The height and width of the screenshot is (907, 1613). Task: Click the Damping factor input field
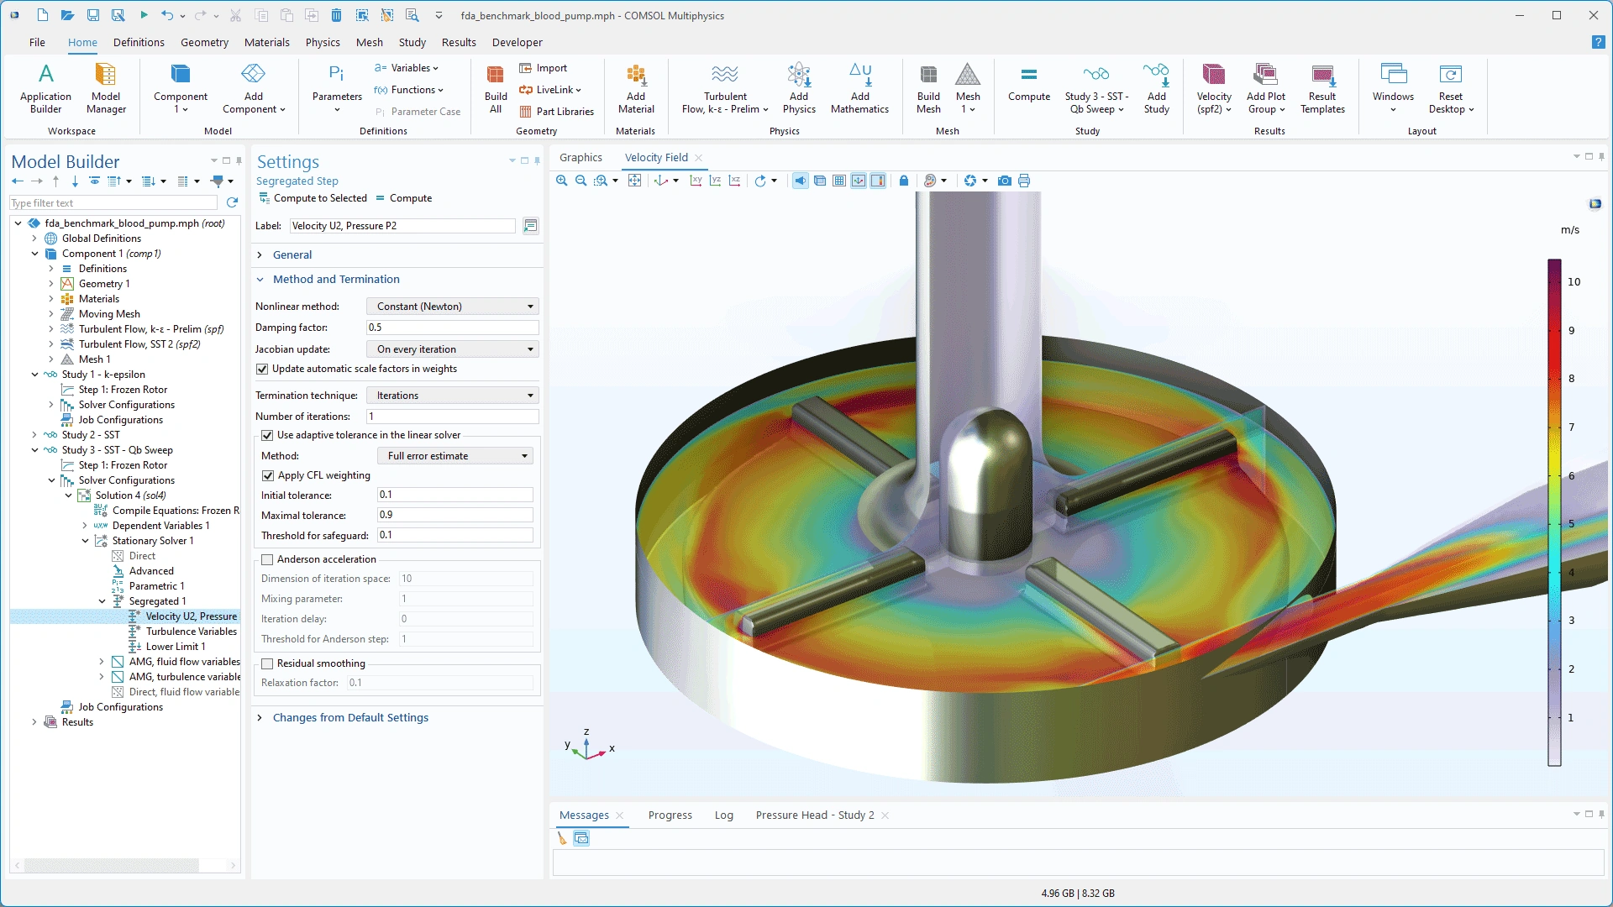[x=452, y=328]
